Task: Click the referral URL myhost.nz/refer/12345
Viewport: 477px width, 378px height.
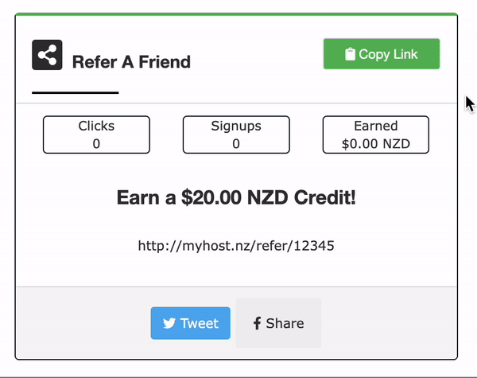Action: tap(236, 246)
